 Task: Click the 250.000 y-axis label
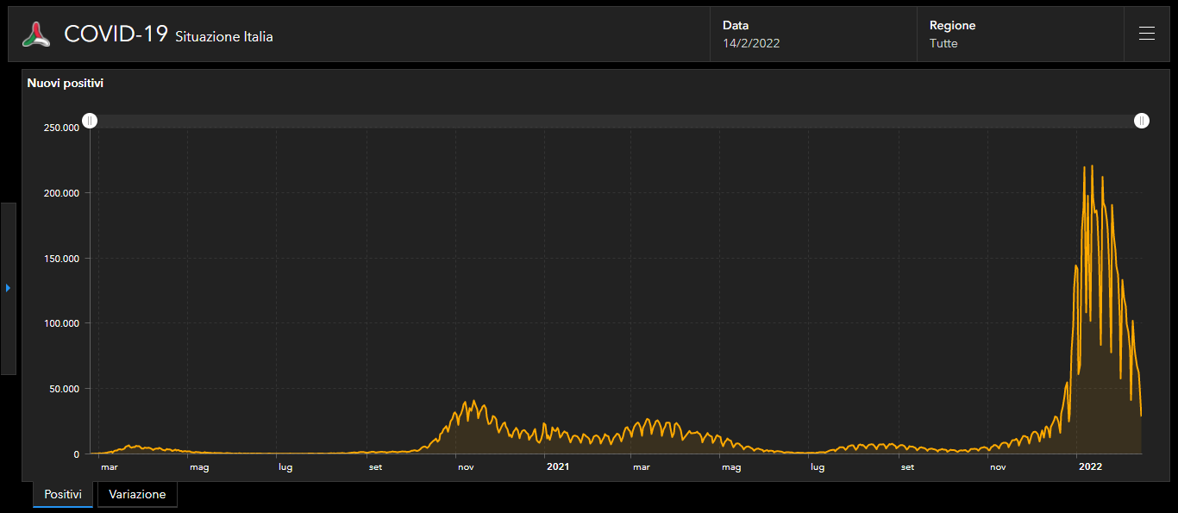(61, 128)
